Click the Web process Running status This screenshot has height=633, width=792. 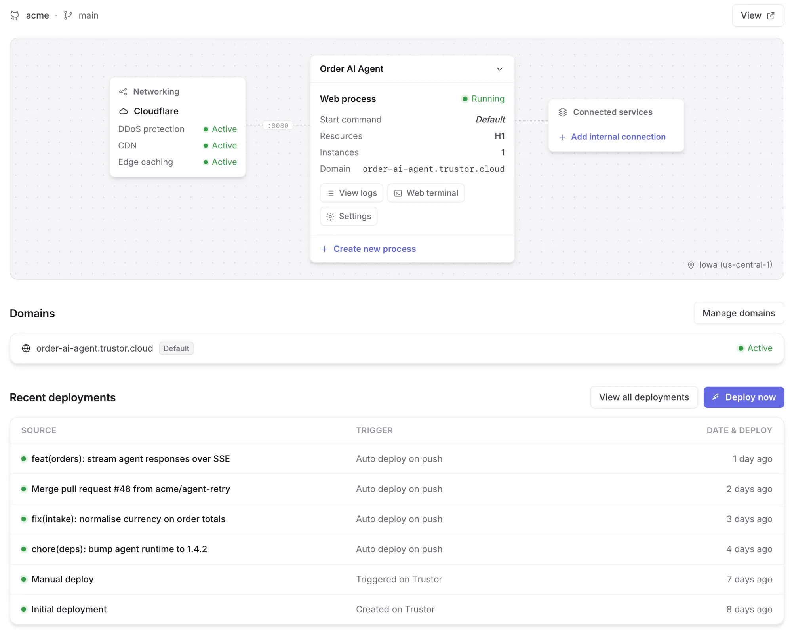point(483,99)
